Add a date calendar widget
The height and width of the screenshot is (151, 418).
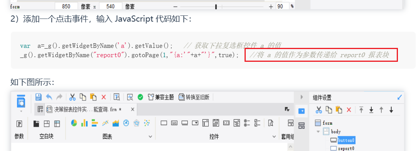216,123
